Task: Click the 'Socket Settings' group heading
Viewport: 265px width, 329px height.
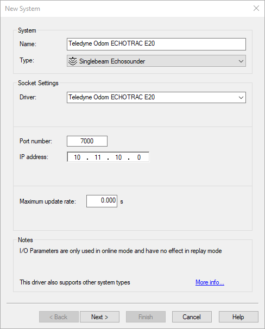Action: click(38, 83)
